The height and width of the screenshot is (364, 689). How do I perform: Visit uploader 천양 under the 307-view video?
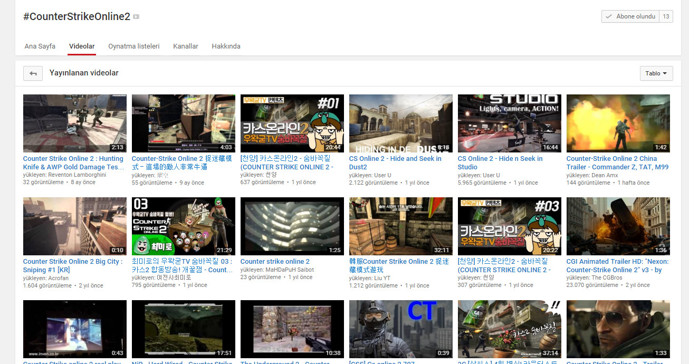tap(488, 277)
